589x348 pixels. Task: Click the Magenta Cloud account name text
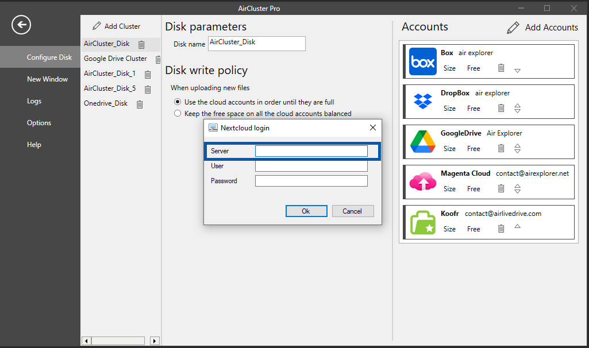tap(465, 173)
